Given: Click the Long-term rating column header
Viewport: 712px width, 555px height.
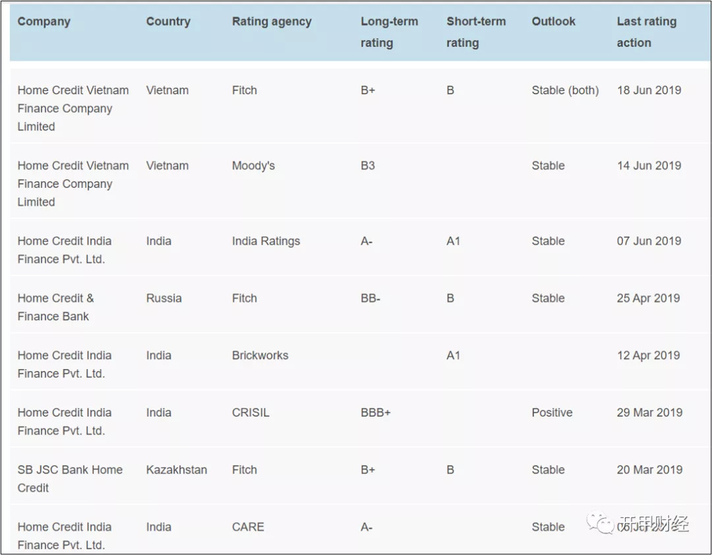Looking at the screenshot, I should pyautogui.click(x=389, y=32).
